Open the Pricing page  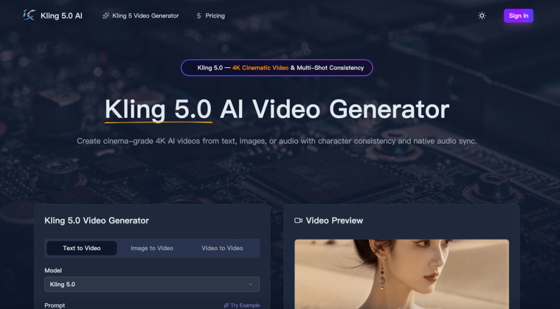[x=211, y=16]
